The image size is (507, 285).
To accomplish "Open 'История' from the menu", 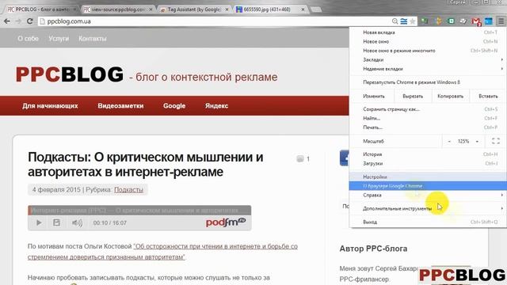I will tap(428, 154).
